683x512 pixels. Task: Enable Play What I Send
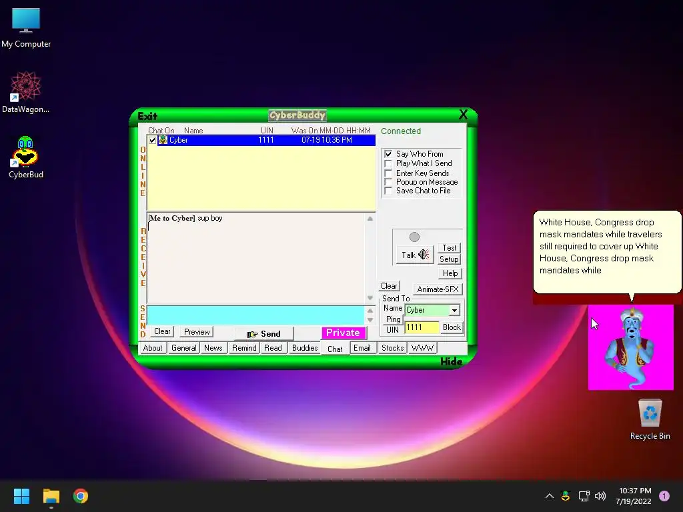coord(388,164)
